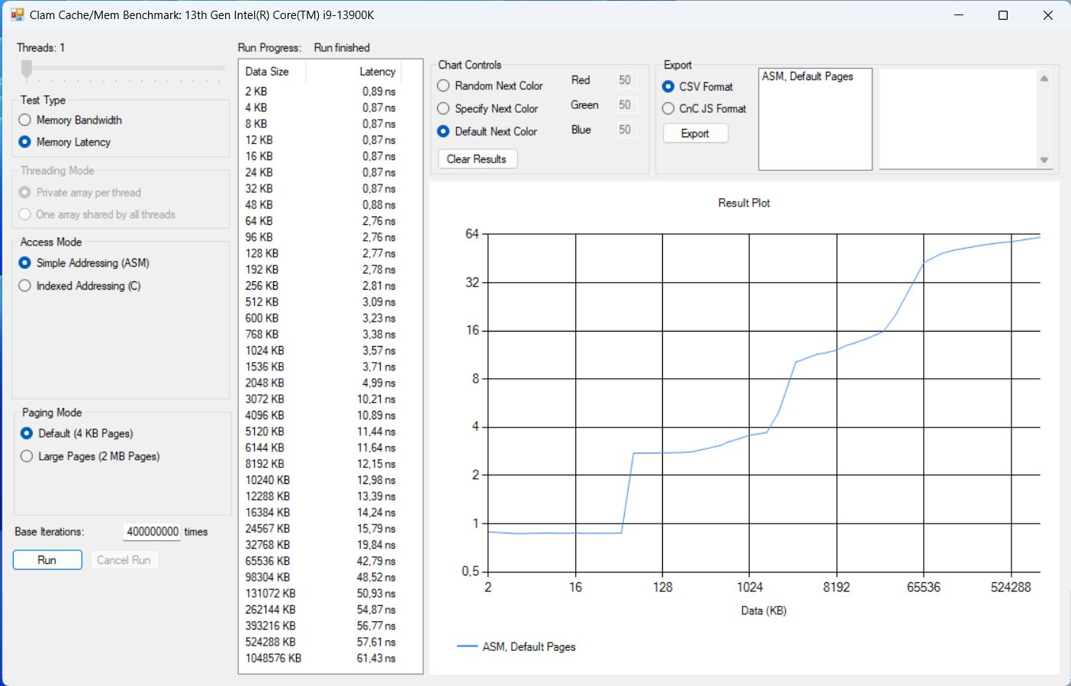This screenshot has width=1071, height=686.
Task: Click the Latency column header
Action: (353, 71)
